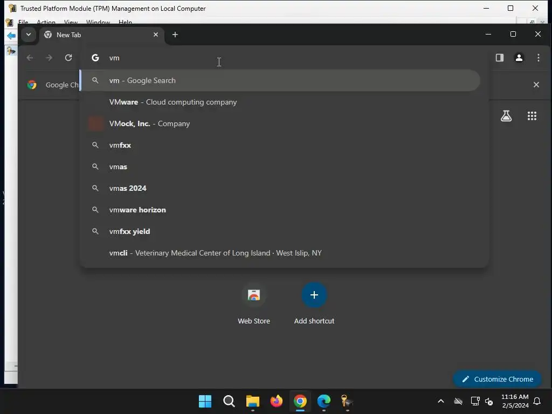
Task: Click Customize Chrome button
Action: click(x=497, y=379)
